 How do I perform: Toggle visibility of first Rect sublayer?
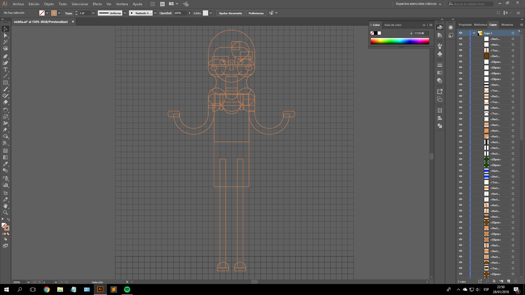pos(460,39)
